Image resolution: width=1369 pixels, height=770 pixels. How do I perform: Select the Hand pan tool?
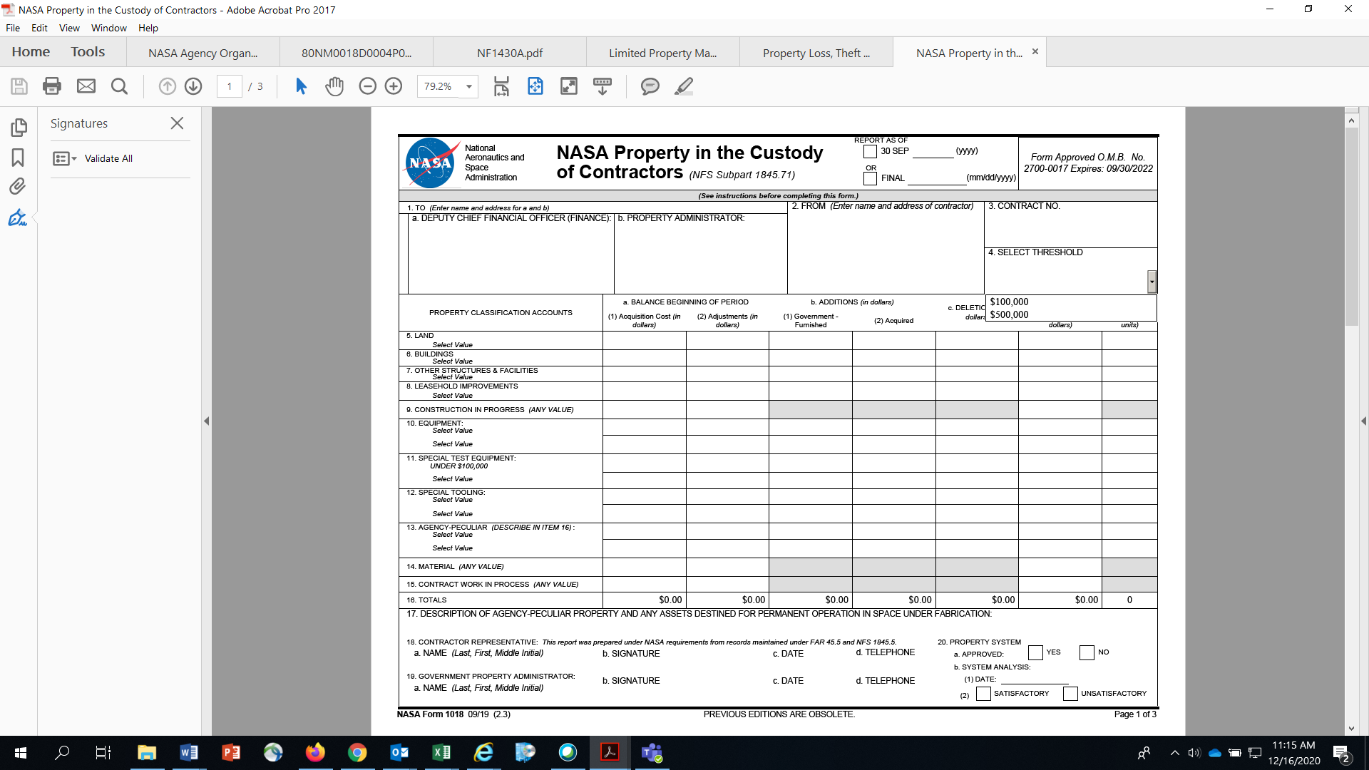tap(334, 86)
